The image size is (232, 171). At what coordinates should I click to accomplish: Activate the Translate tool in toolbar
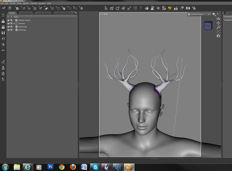pos(123,8)
